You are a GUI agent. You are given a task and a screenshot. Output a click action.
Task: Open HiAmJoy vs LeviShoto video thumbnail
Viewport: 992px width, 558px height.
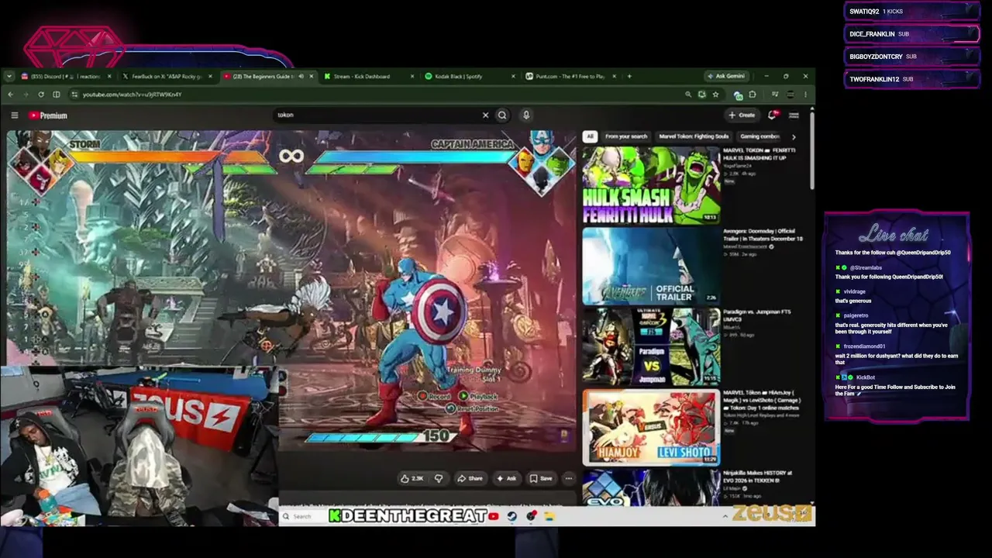[x=651, y=427]
